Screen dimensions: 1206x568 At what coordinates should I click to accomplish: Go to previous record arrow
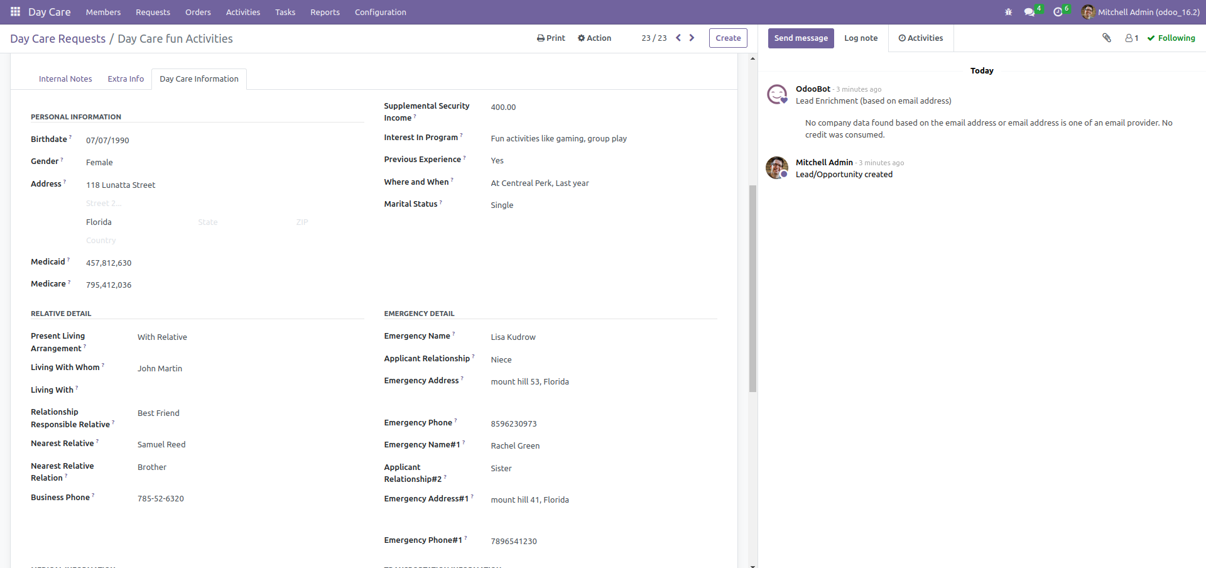pos(678,38)
